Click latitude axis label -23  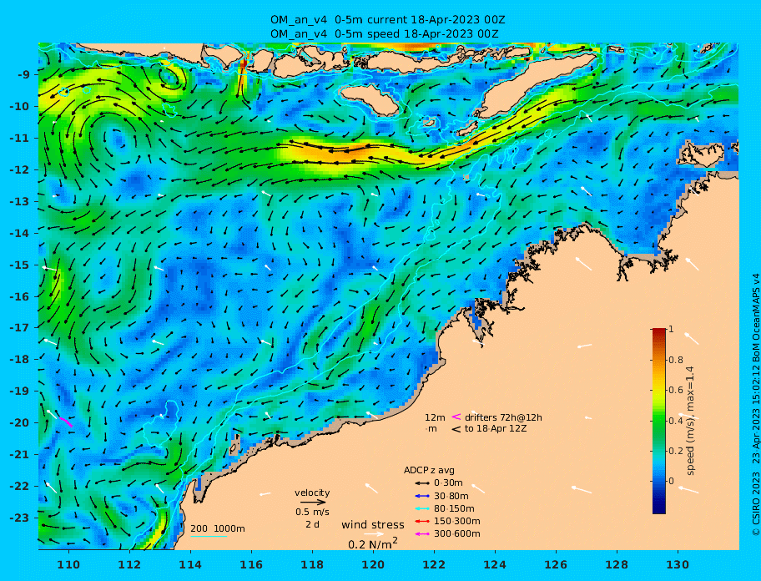[x=19, y=518]
